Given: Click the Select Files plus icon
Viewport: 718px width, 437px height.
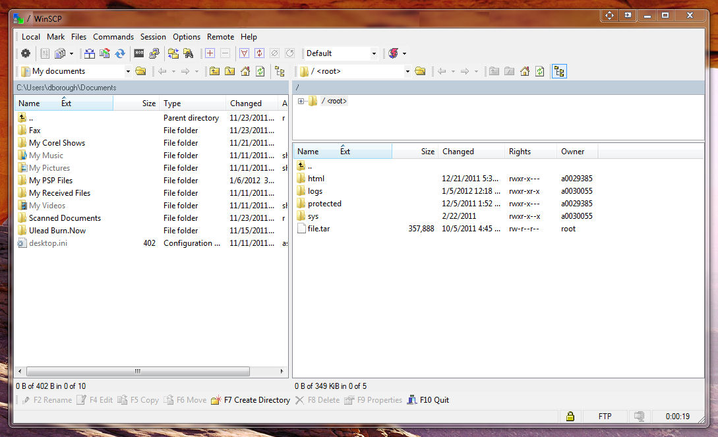Looking at the screenshot, I should [x=210, y=53].
